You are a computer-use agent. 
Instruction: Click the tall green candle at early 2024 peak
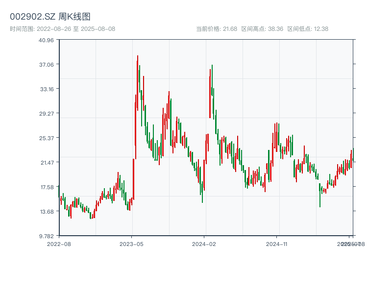tap(212, 80)
